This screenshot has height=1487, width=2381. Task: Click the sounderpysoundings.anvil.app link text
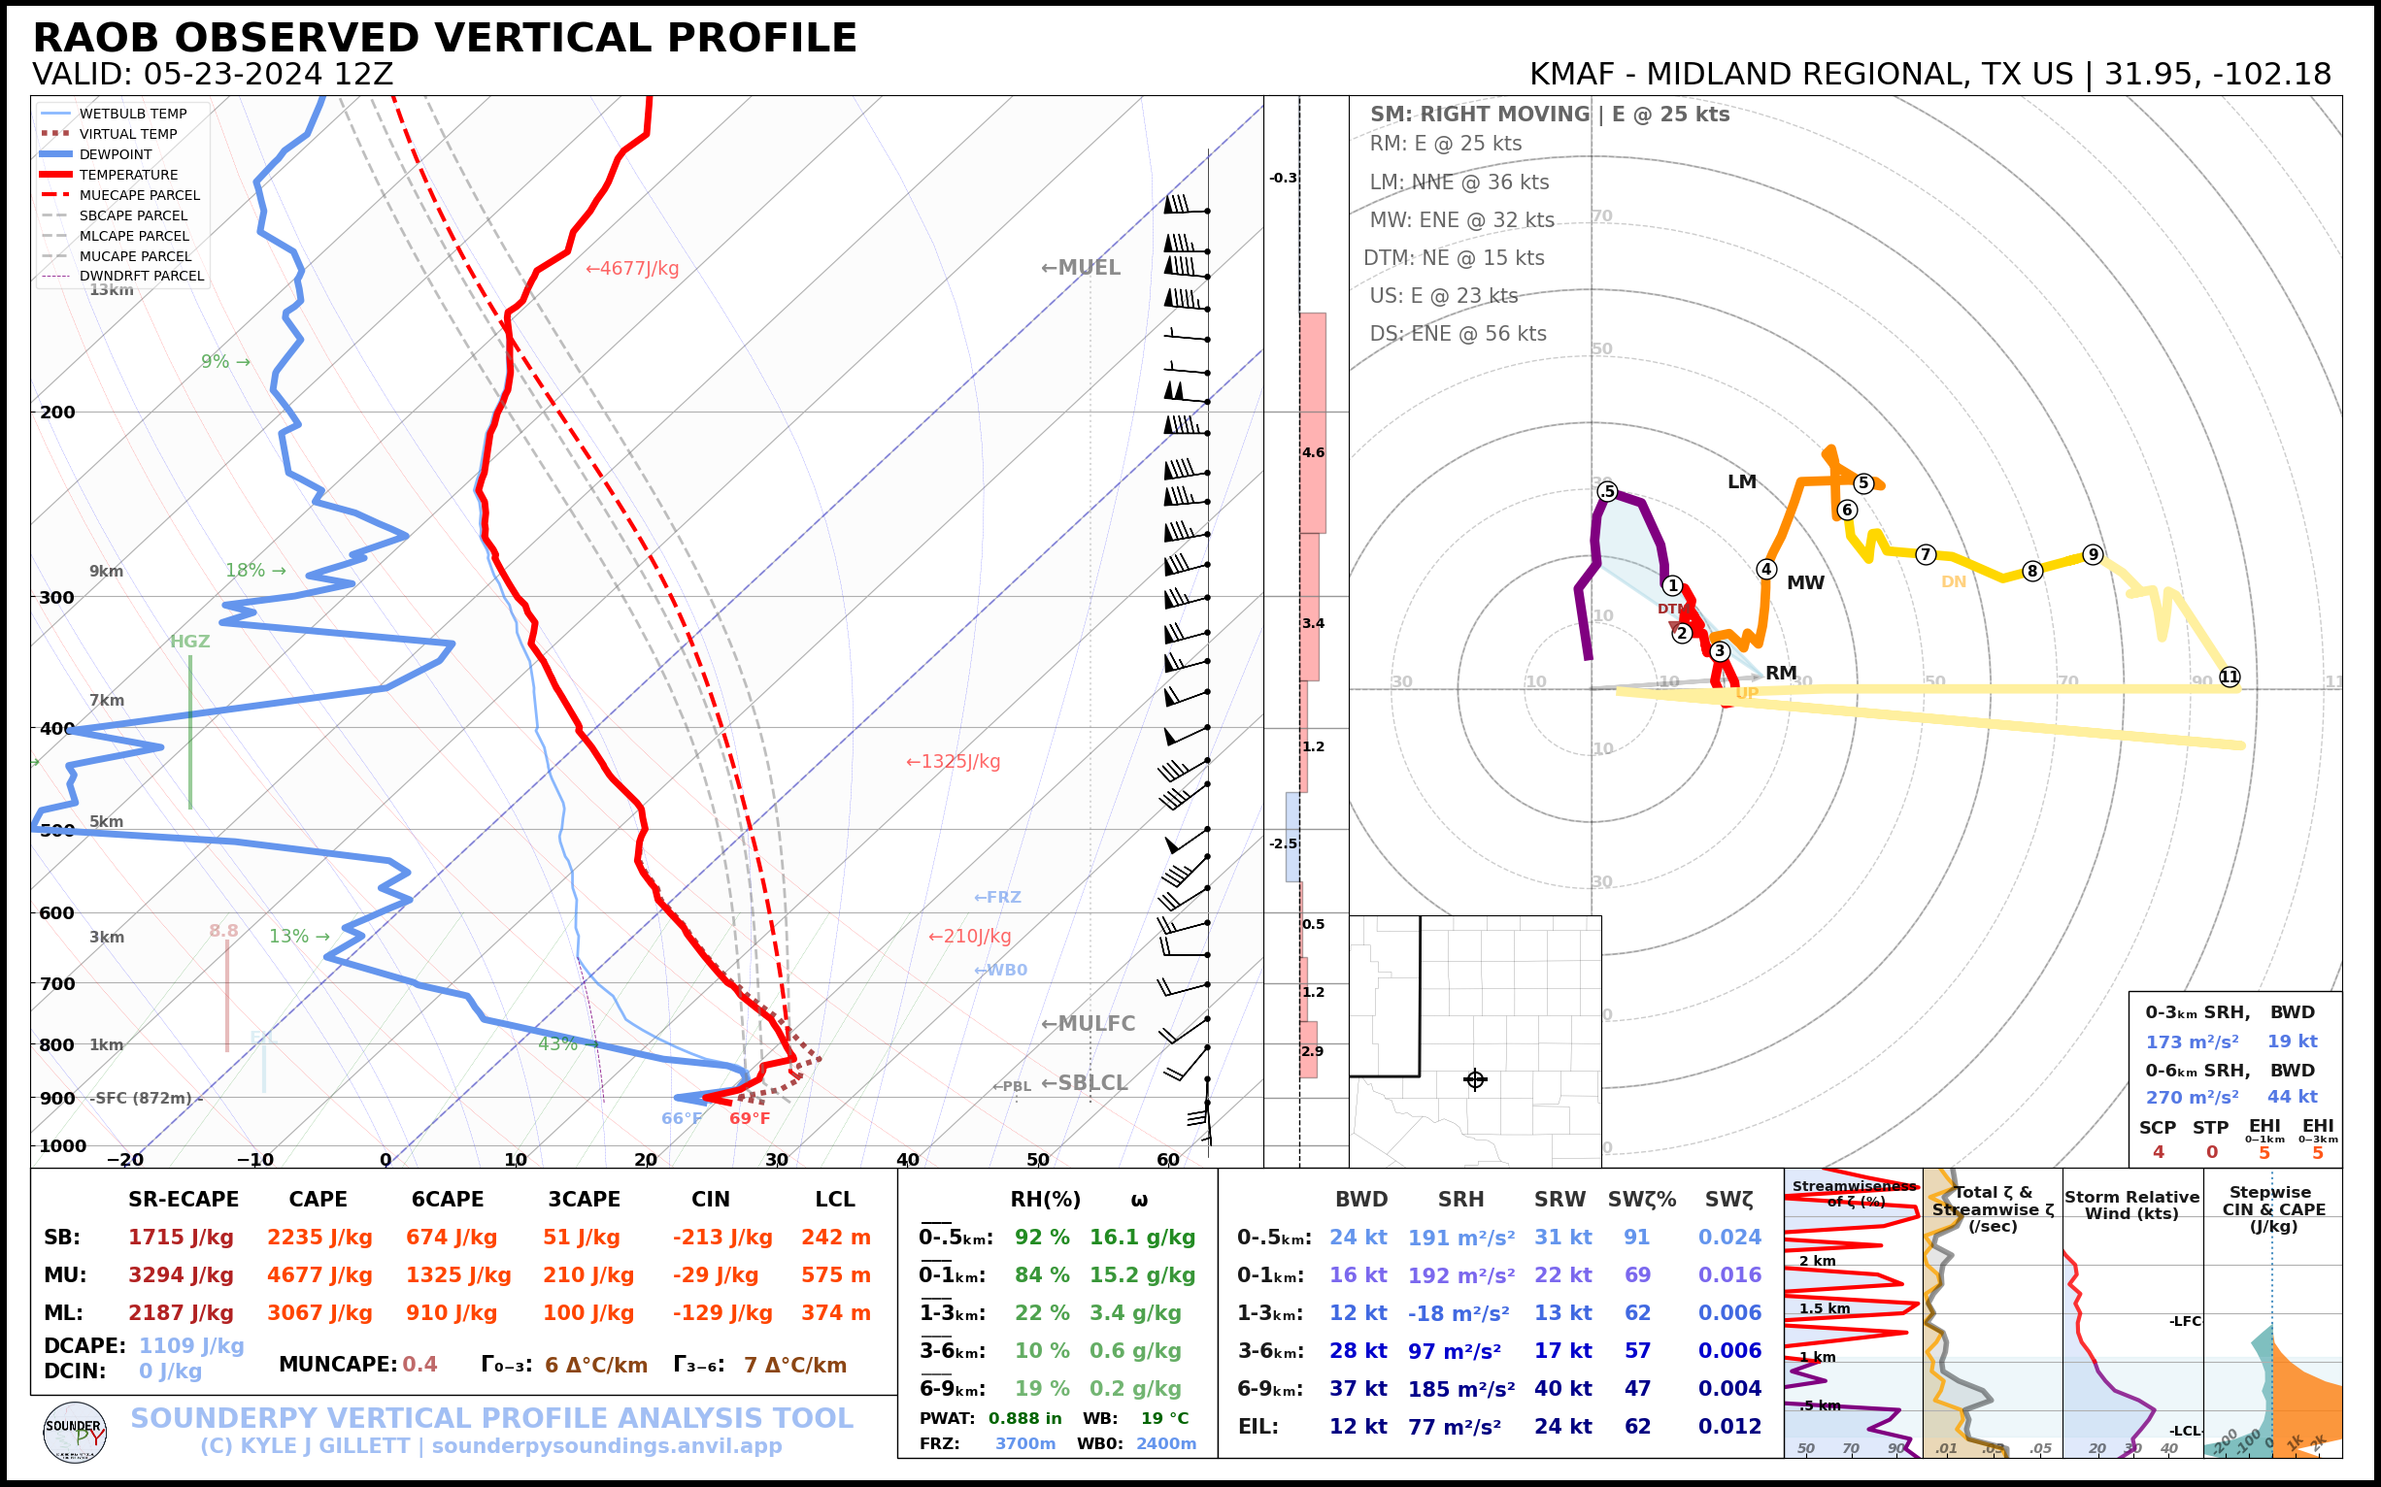(x=606, y=1445)
